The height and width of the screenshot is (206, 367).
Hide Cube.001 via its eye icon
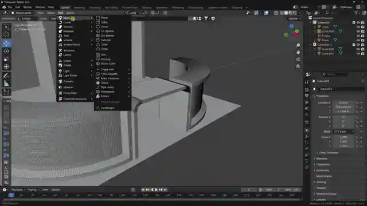[x=358, y=31]
